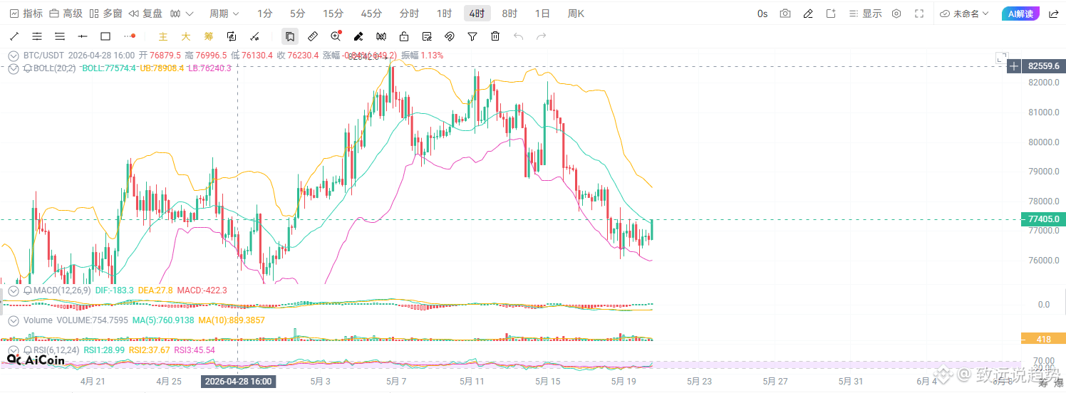The height and width of the screenshot is (393, 1066).
Task: Toggle the drawing lock icon
Action: point(404,36)
